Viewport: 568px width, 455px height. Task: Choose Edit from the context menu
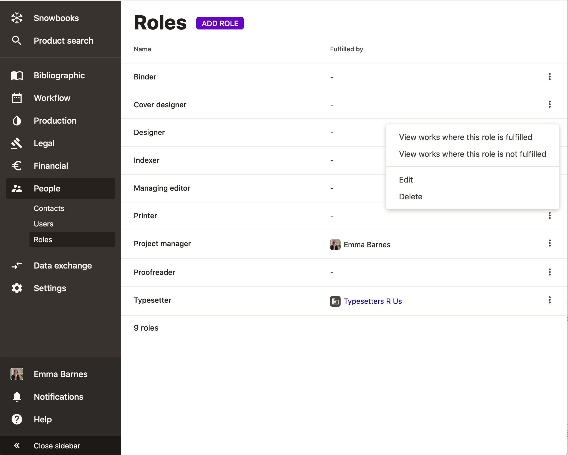[x=406, y=180]
